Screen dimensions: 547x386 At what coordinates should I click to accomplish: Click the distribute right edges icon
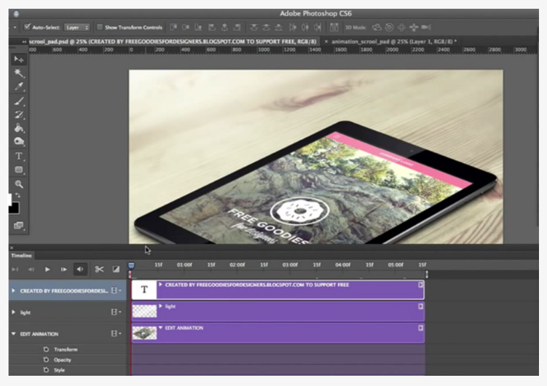pyautogui.click(x=318, y=27)
